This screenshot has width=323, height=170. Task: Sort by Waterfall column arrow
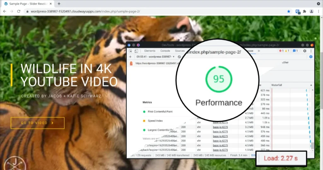click(x=311, y=85)
